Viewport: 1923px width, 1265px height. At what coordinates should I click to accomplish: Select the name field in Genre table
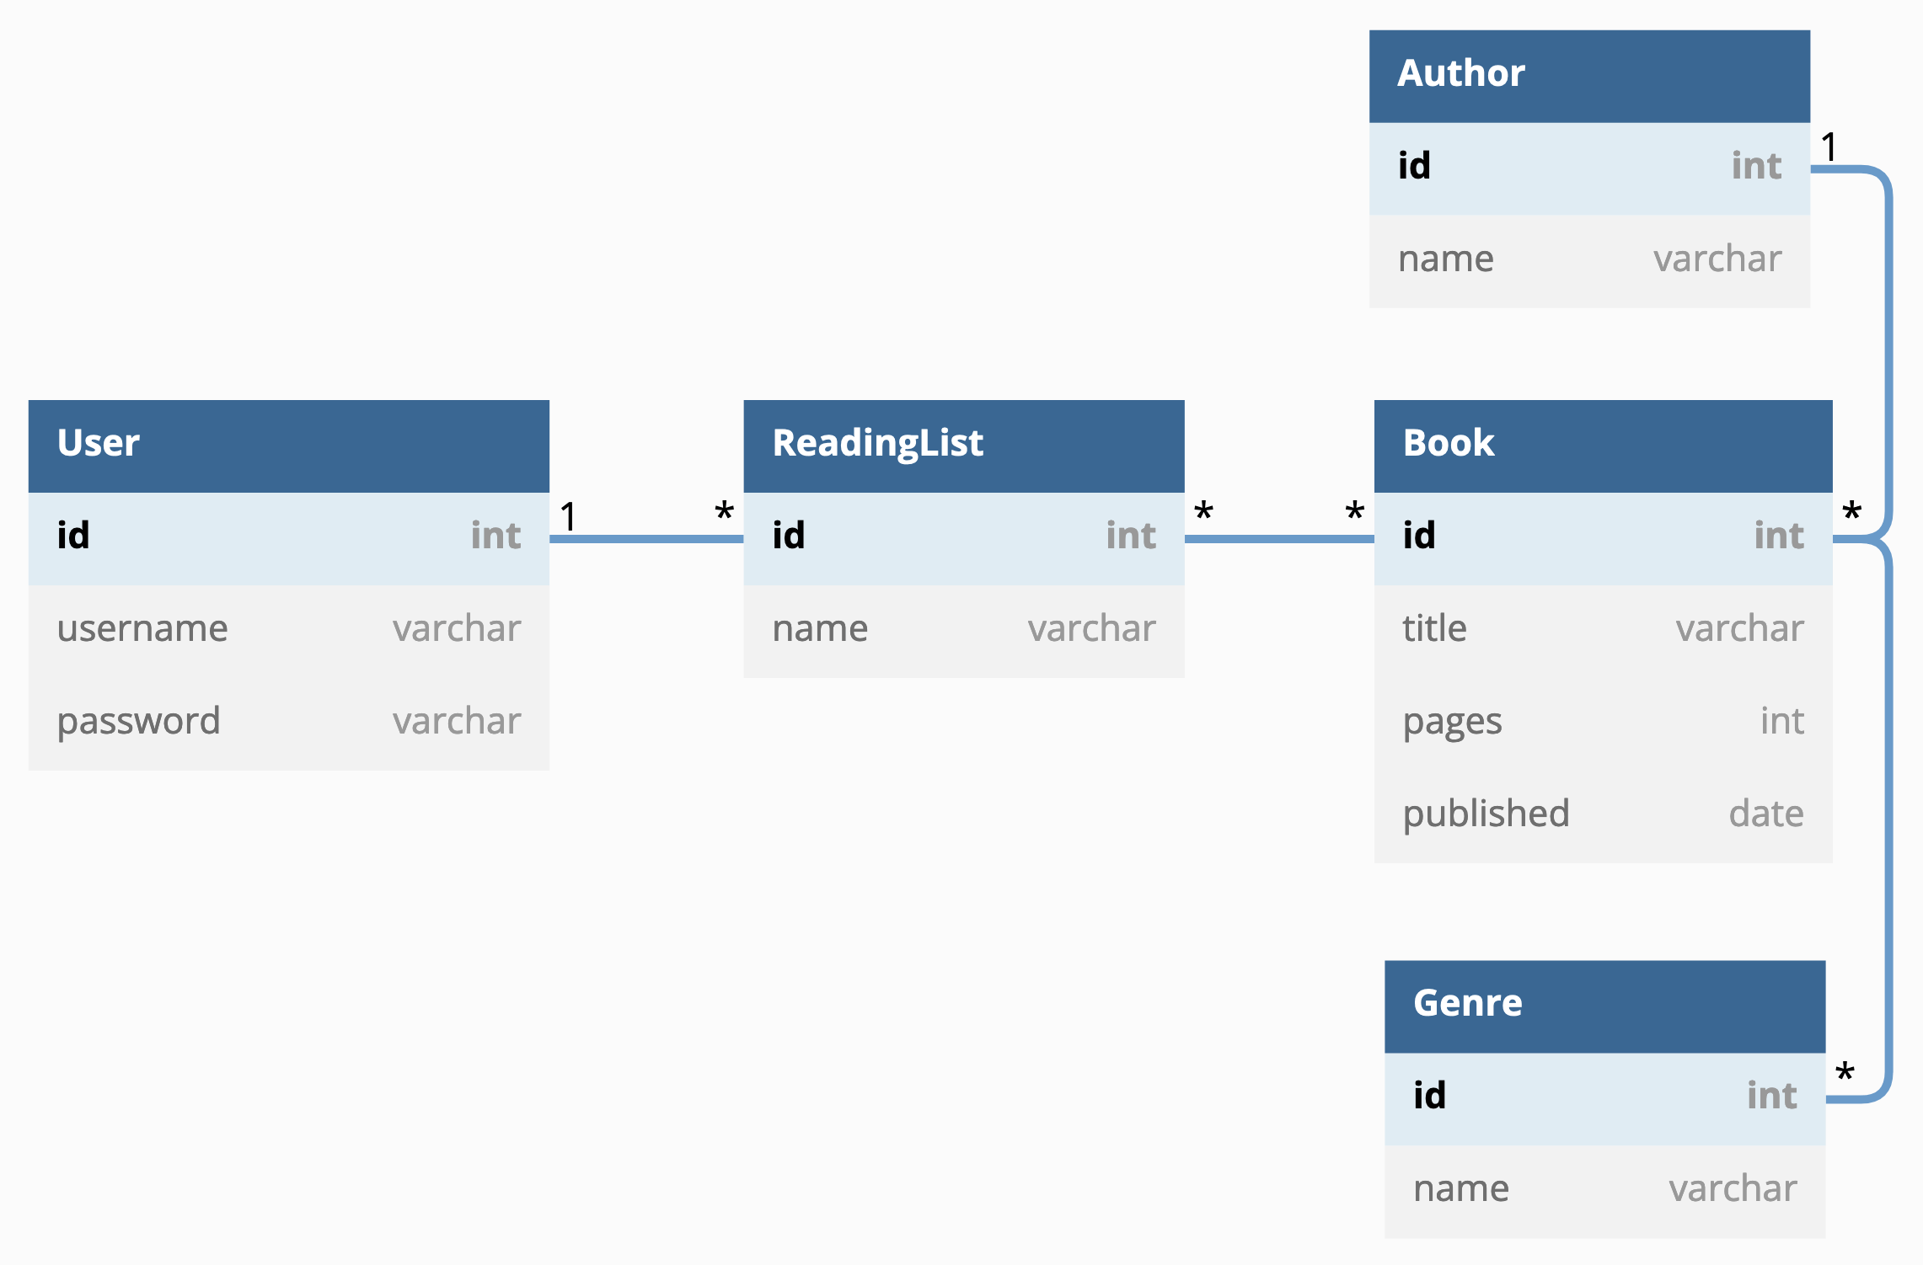click(1604, 1189)
